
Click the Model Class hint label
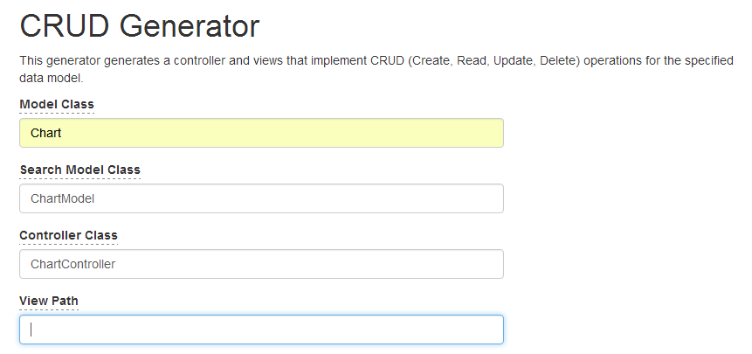(x=57, y=104)
